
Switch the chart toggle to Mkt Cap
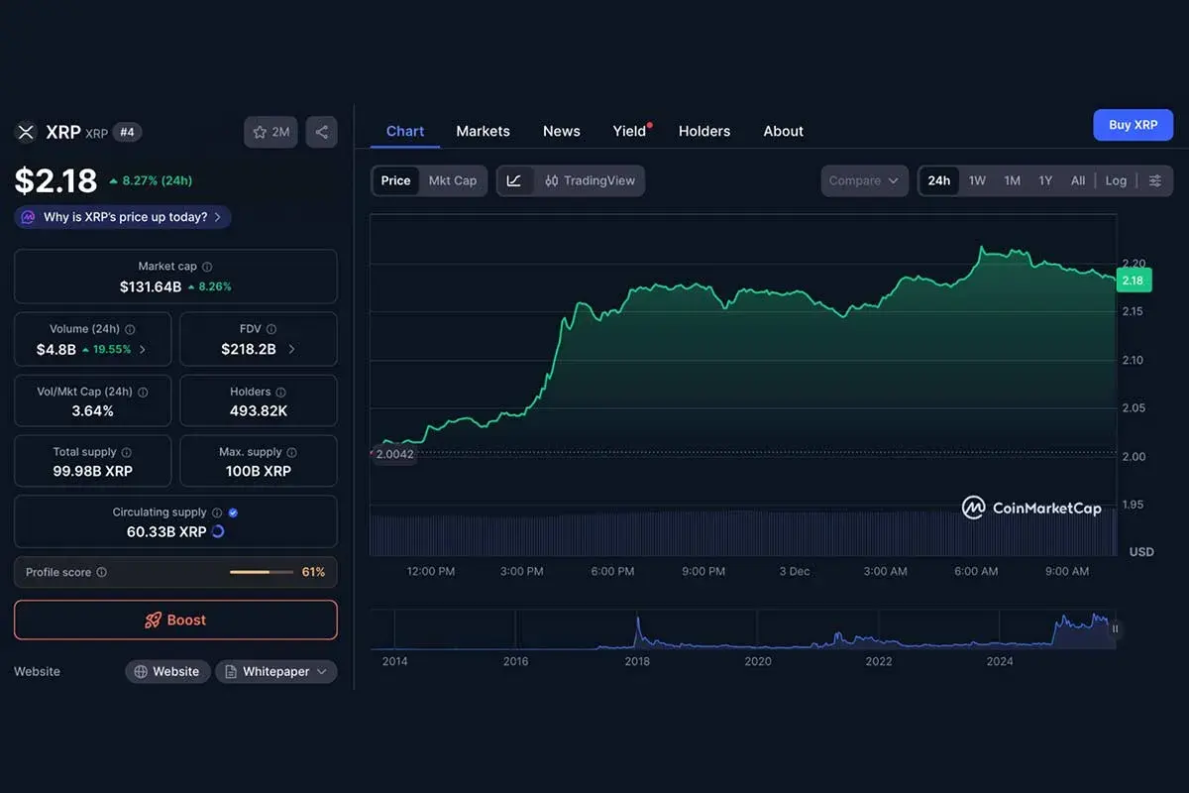coord(452,180)
